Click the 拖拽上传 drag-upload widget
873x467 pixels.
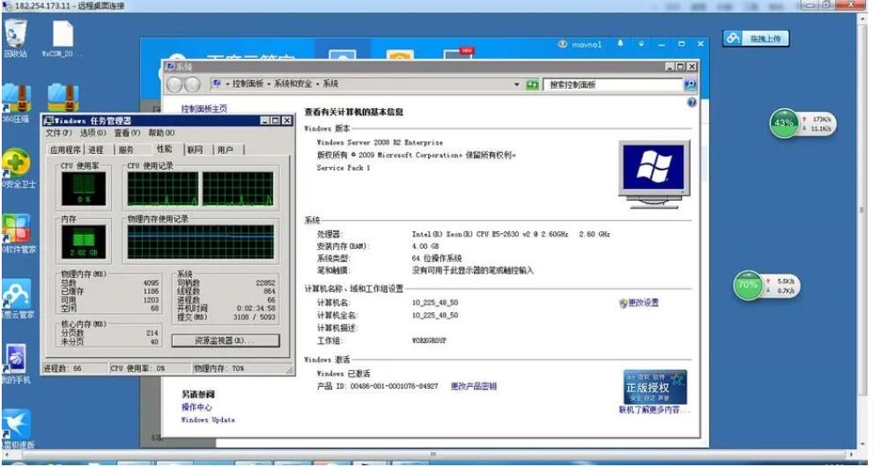coord(756,39)
